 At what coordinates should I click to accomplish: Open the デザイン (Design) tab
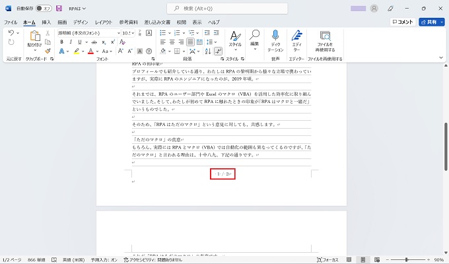click(x=81, y=22)
